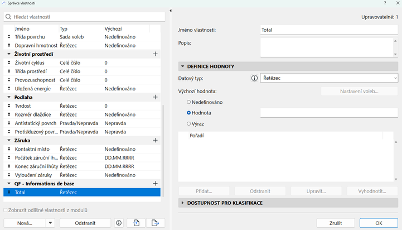Screen dimensions: 402x230
Task: Collapse the Definice hodnoty section
Action: (182, 66)
